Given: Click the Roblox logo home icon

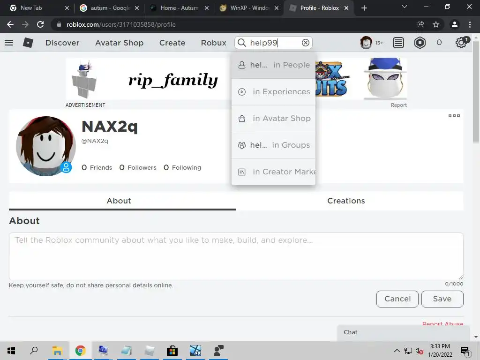Looking at the screenshot, I should pos(28,43).
